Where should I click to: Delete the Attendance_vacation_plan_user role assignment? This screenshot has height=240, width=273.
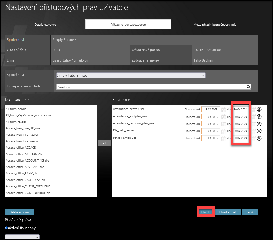(x=259, y=124)
